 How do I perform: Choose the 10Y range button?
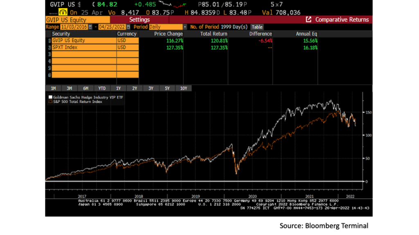point(184,88)
